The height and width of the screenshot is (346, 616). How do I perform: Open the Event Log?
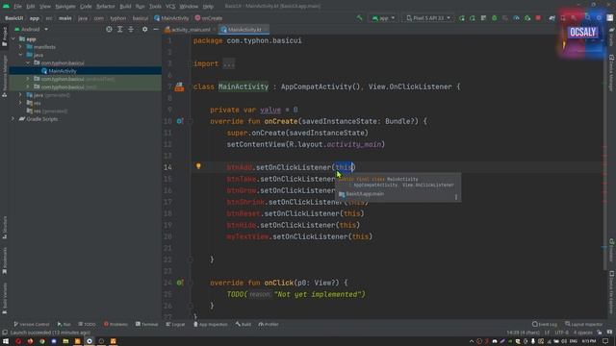point(545,325)
